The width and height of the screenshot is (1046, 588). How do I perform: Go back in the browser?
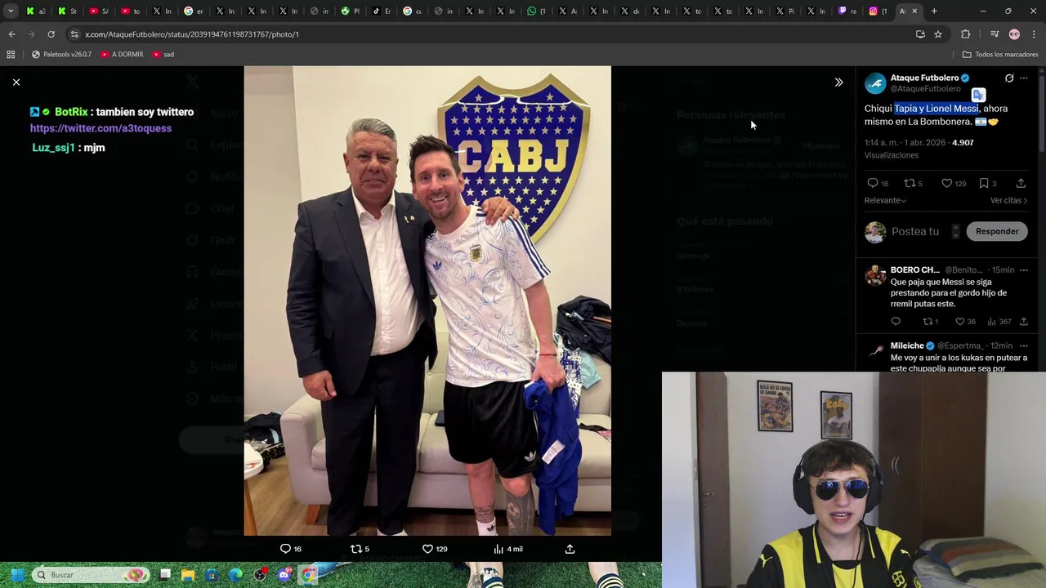pos(11,34)
